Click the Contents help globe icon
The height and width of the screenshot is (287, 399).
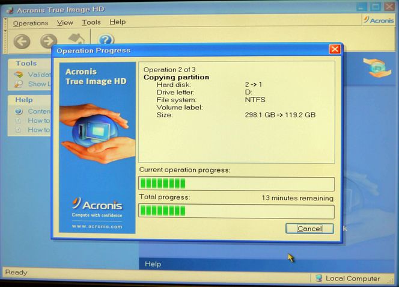(x=19, y=111)
